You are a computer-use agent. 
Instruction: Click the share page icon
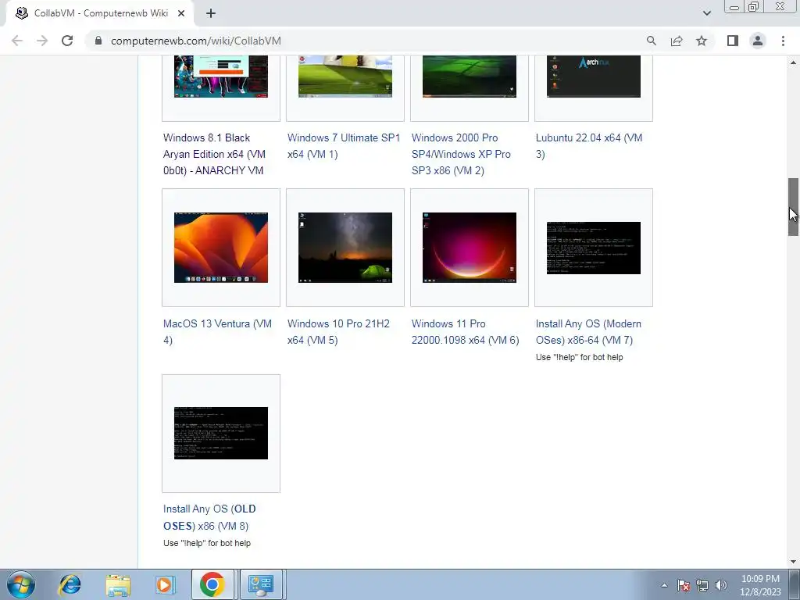click(677, 41)
